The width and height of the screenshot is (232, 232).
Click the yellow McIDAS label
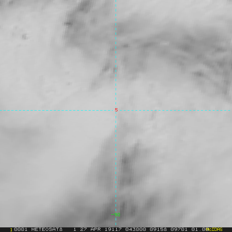(x=214, y=229)
